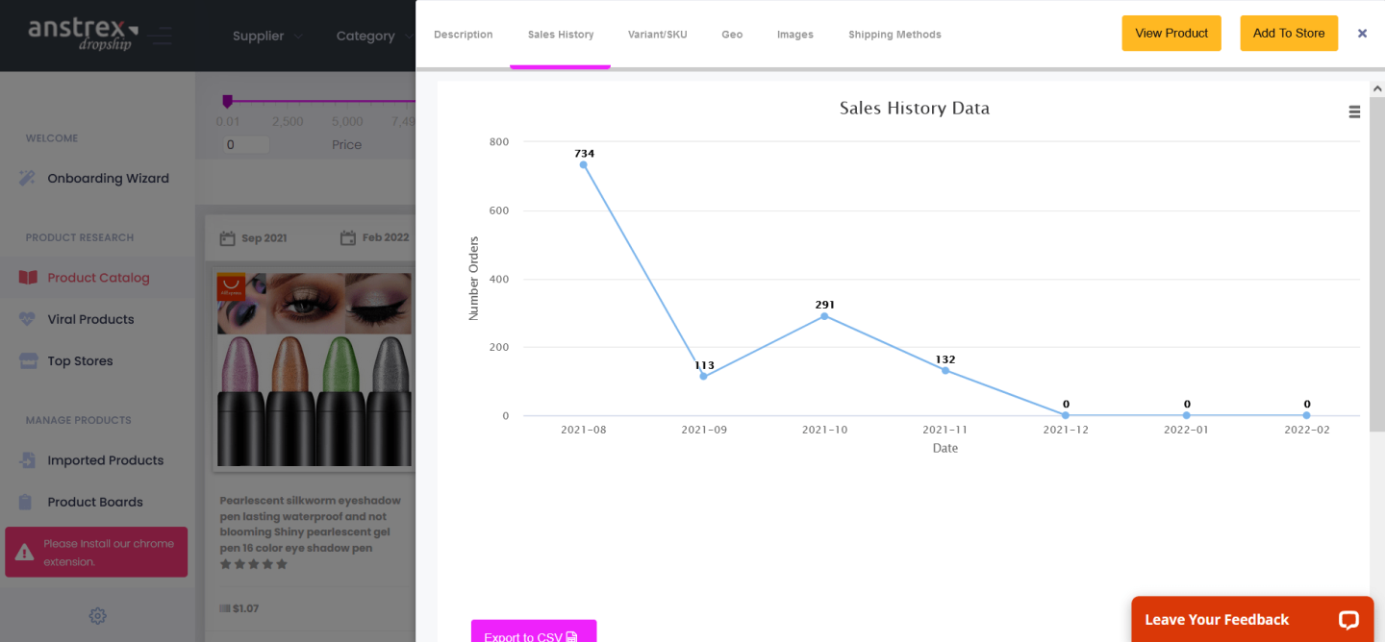This screenshot has height=642, width=1385.
Task: Click the Viral Products heart icon
Action: click(28, 319)
